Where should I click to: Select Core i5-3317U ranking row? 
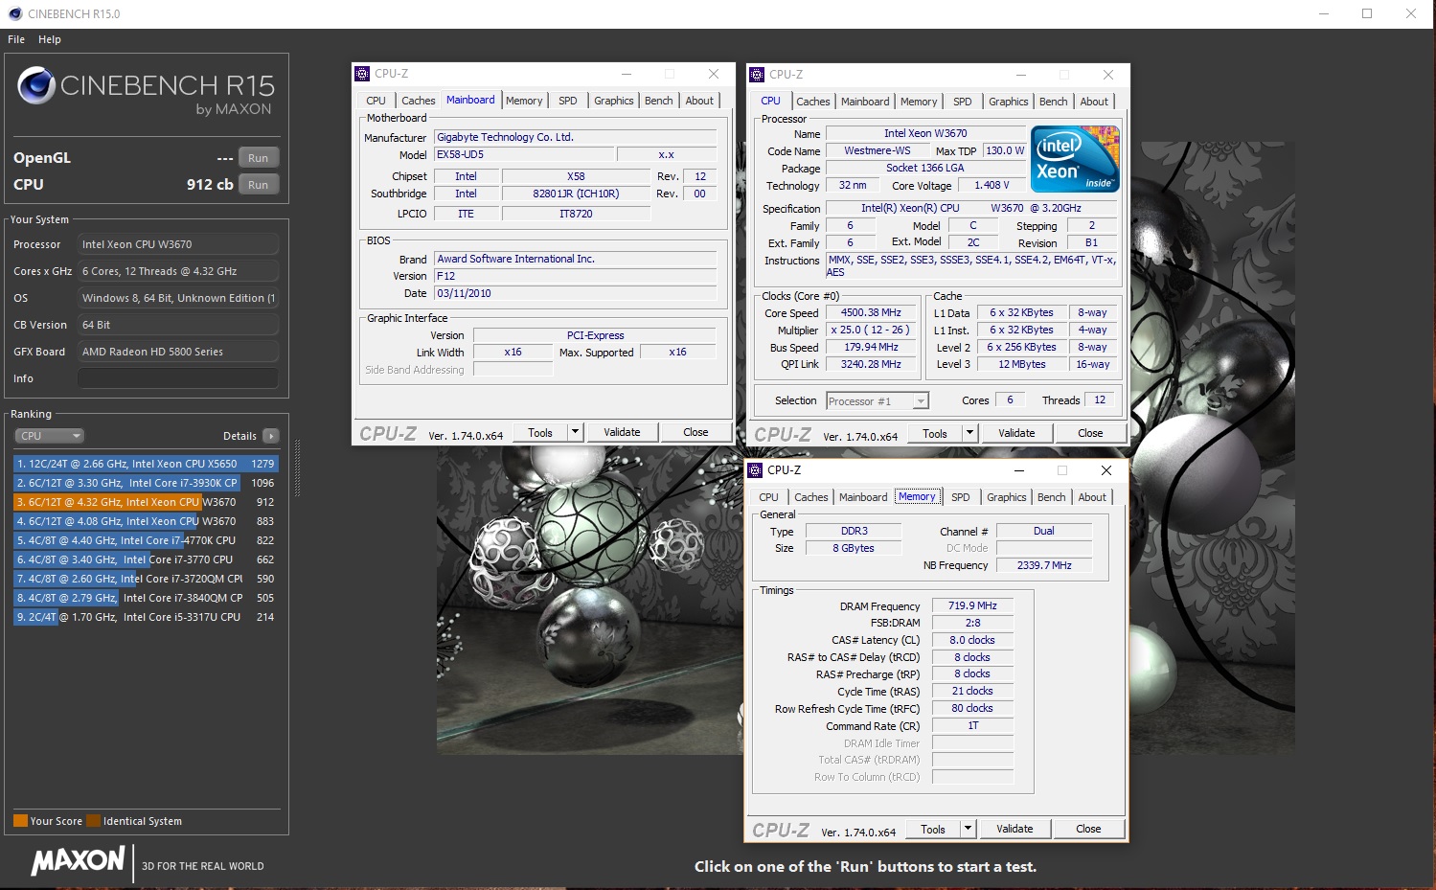tap(146, 617)
